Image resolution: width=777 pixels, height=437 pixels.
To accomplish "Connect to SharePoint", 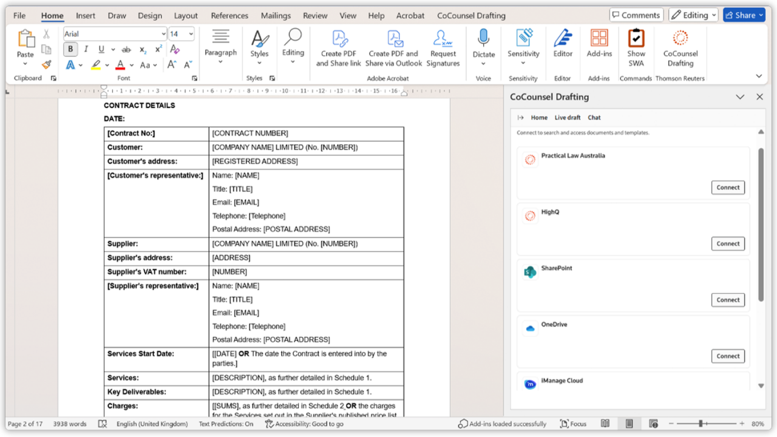I will tap(728, 300).
